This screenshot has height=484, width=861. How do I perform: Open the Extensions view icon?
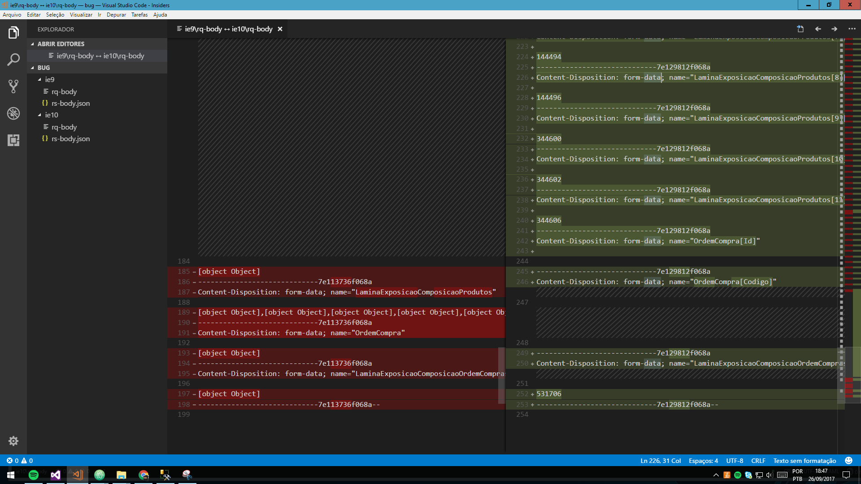pos(13,140)
